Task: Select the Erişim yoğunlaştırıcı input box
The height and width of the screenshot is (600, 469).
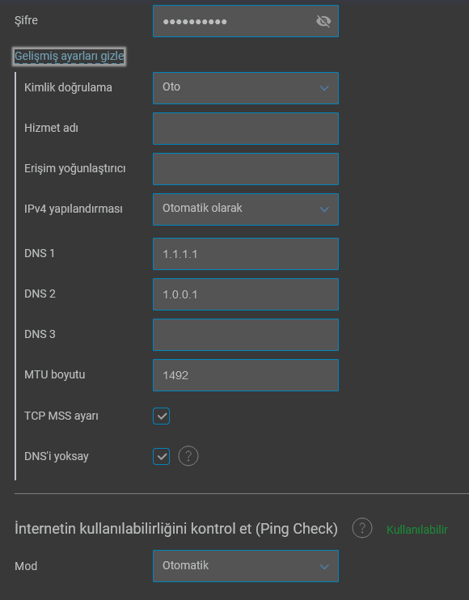Action: point(246,169)
